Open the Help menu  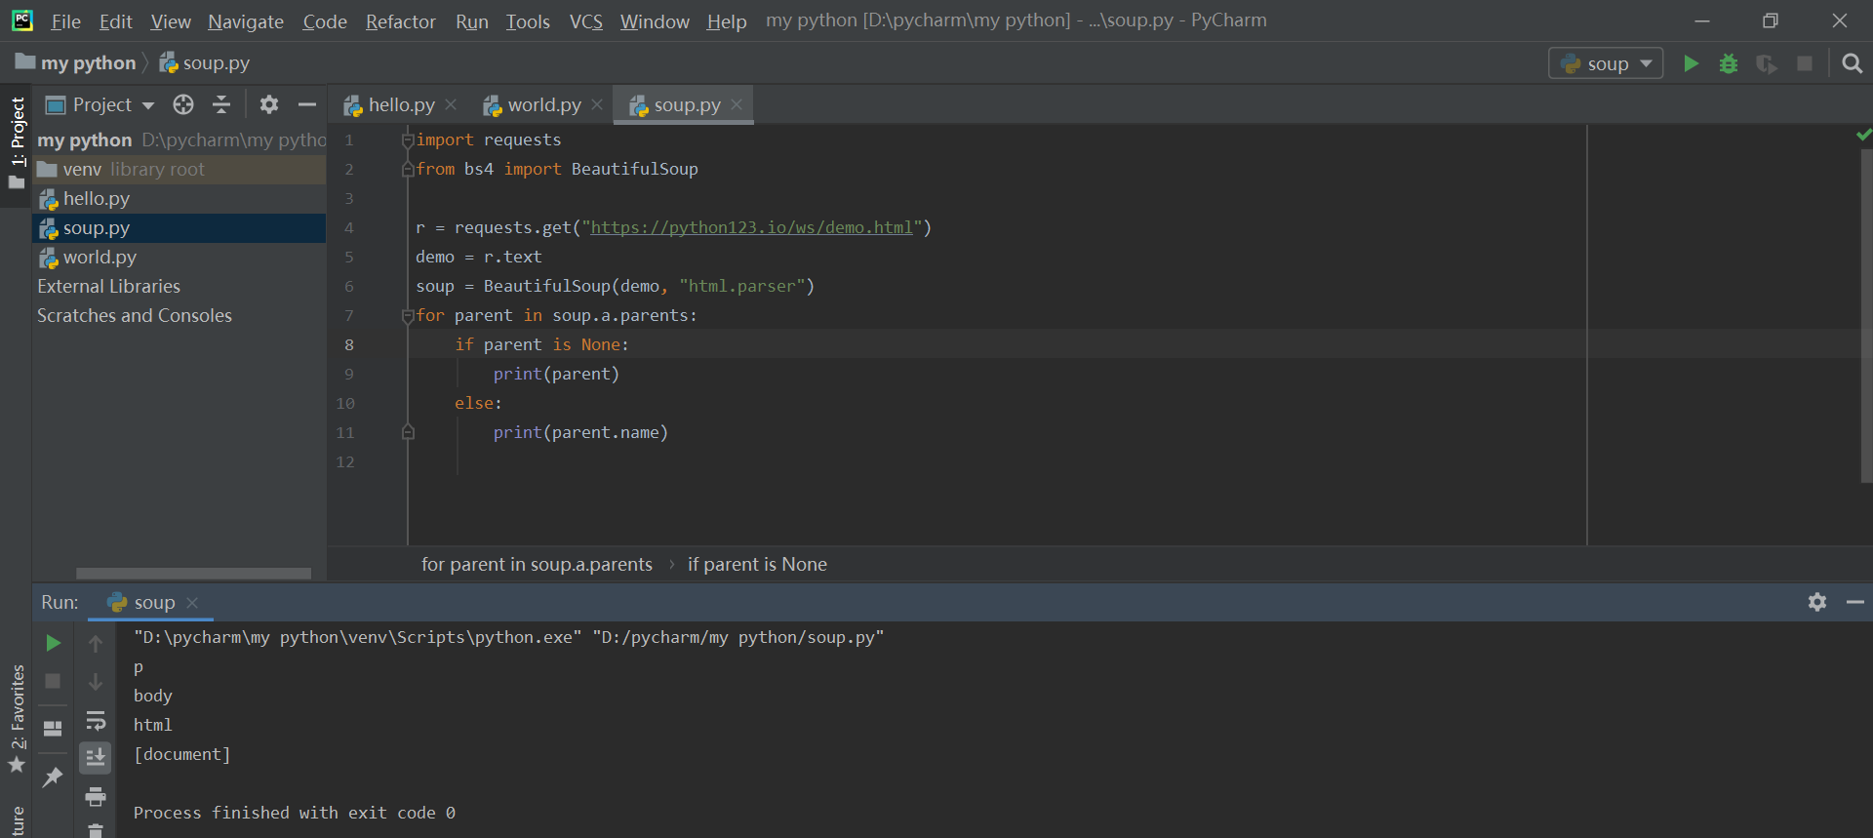[727, 20]
